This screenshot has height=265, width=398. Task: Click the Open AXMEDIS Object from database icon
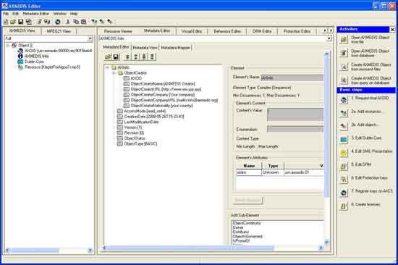[x=344, y=53]
